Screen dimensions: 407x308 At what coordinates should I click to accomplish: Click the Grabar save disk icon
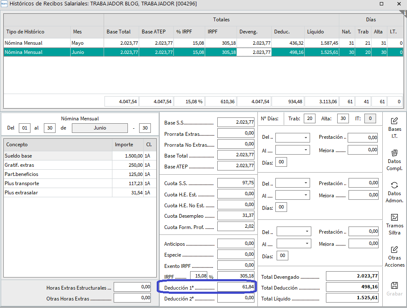[x=394, y=285]
